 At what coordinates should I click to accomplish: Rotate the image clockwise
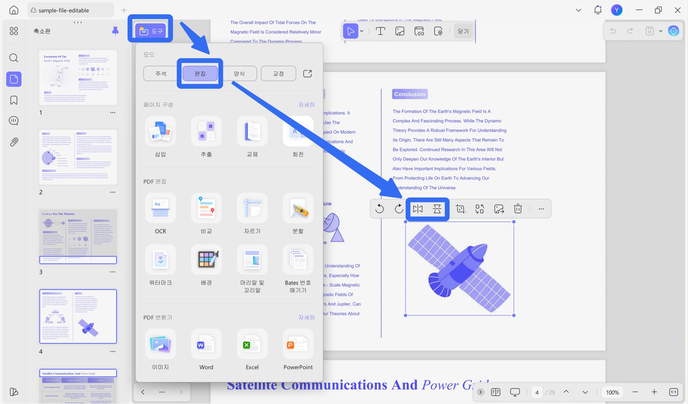(399, 209)
